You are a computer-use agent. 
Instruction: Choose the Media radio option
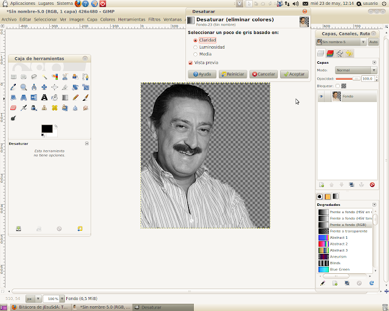(x=195, y=54)
